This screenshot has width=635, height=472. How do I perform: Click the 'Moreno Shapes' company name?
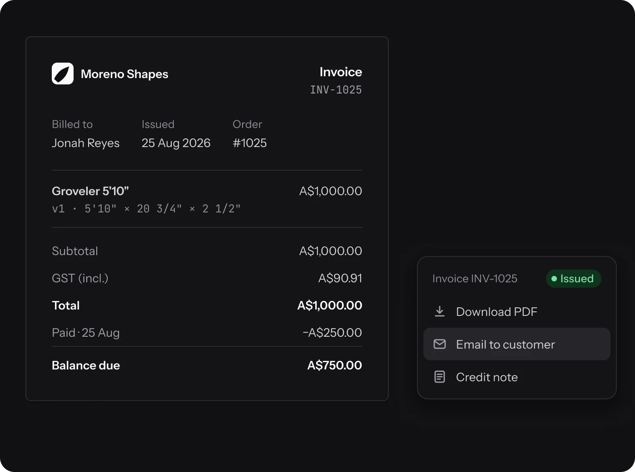pos(124,74)
